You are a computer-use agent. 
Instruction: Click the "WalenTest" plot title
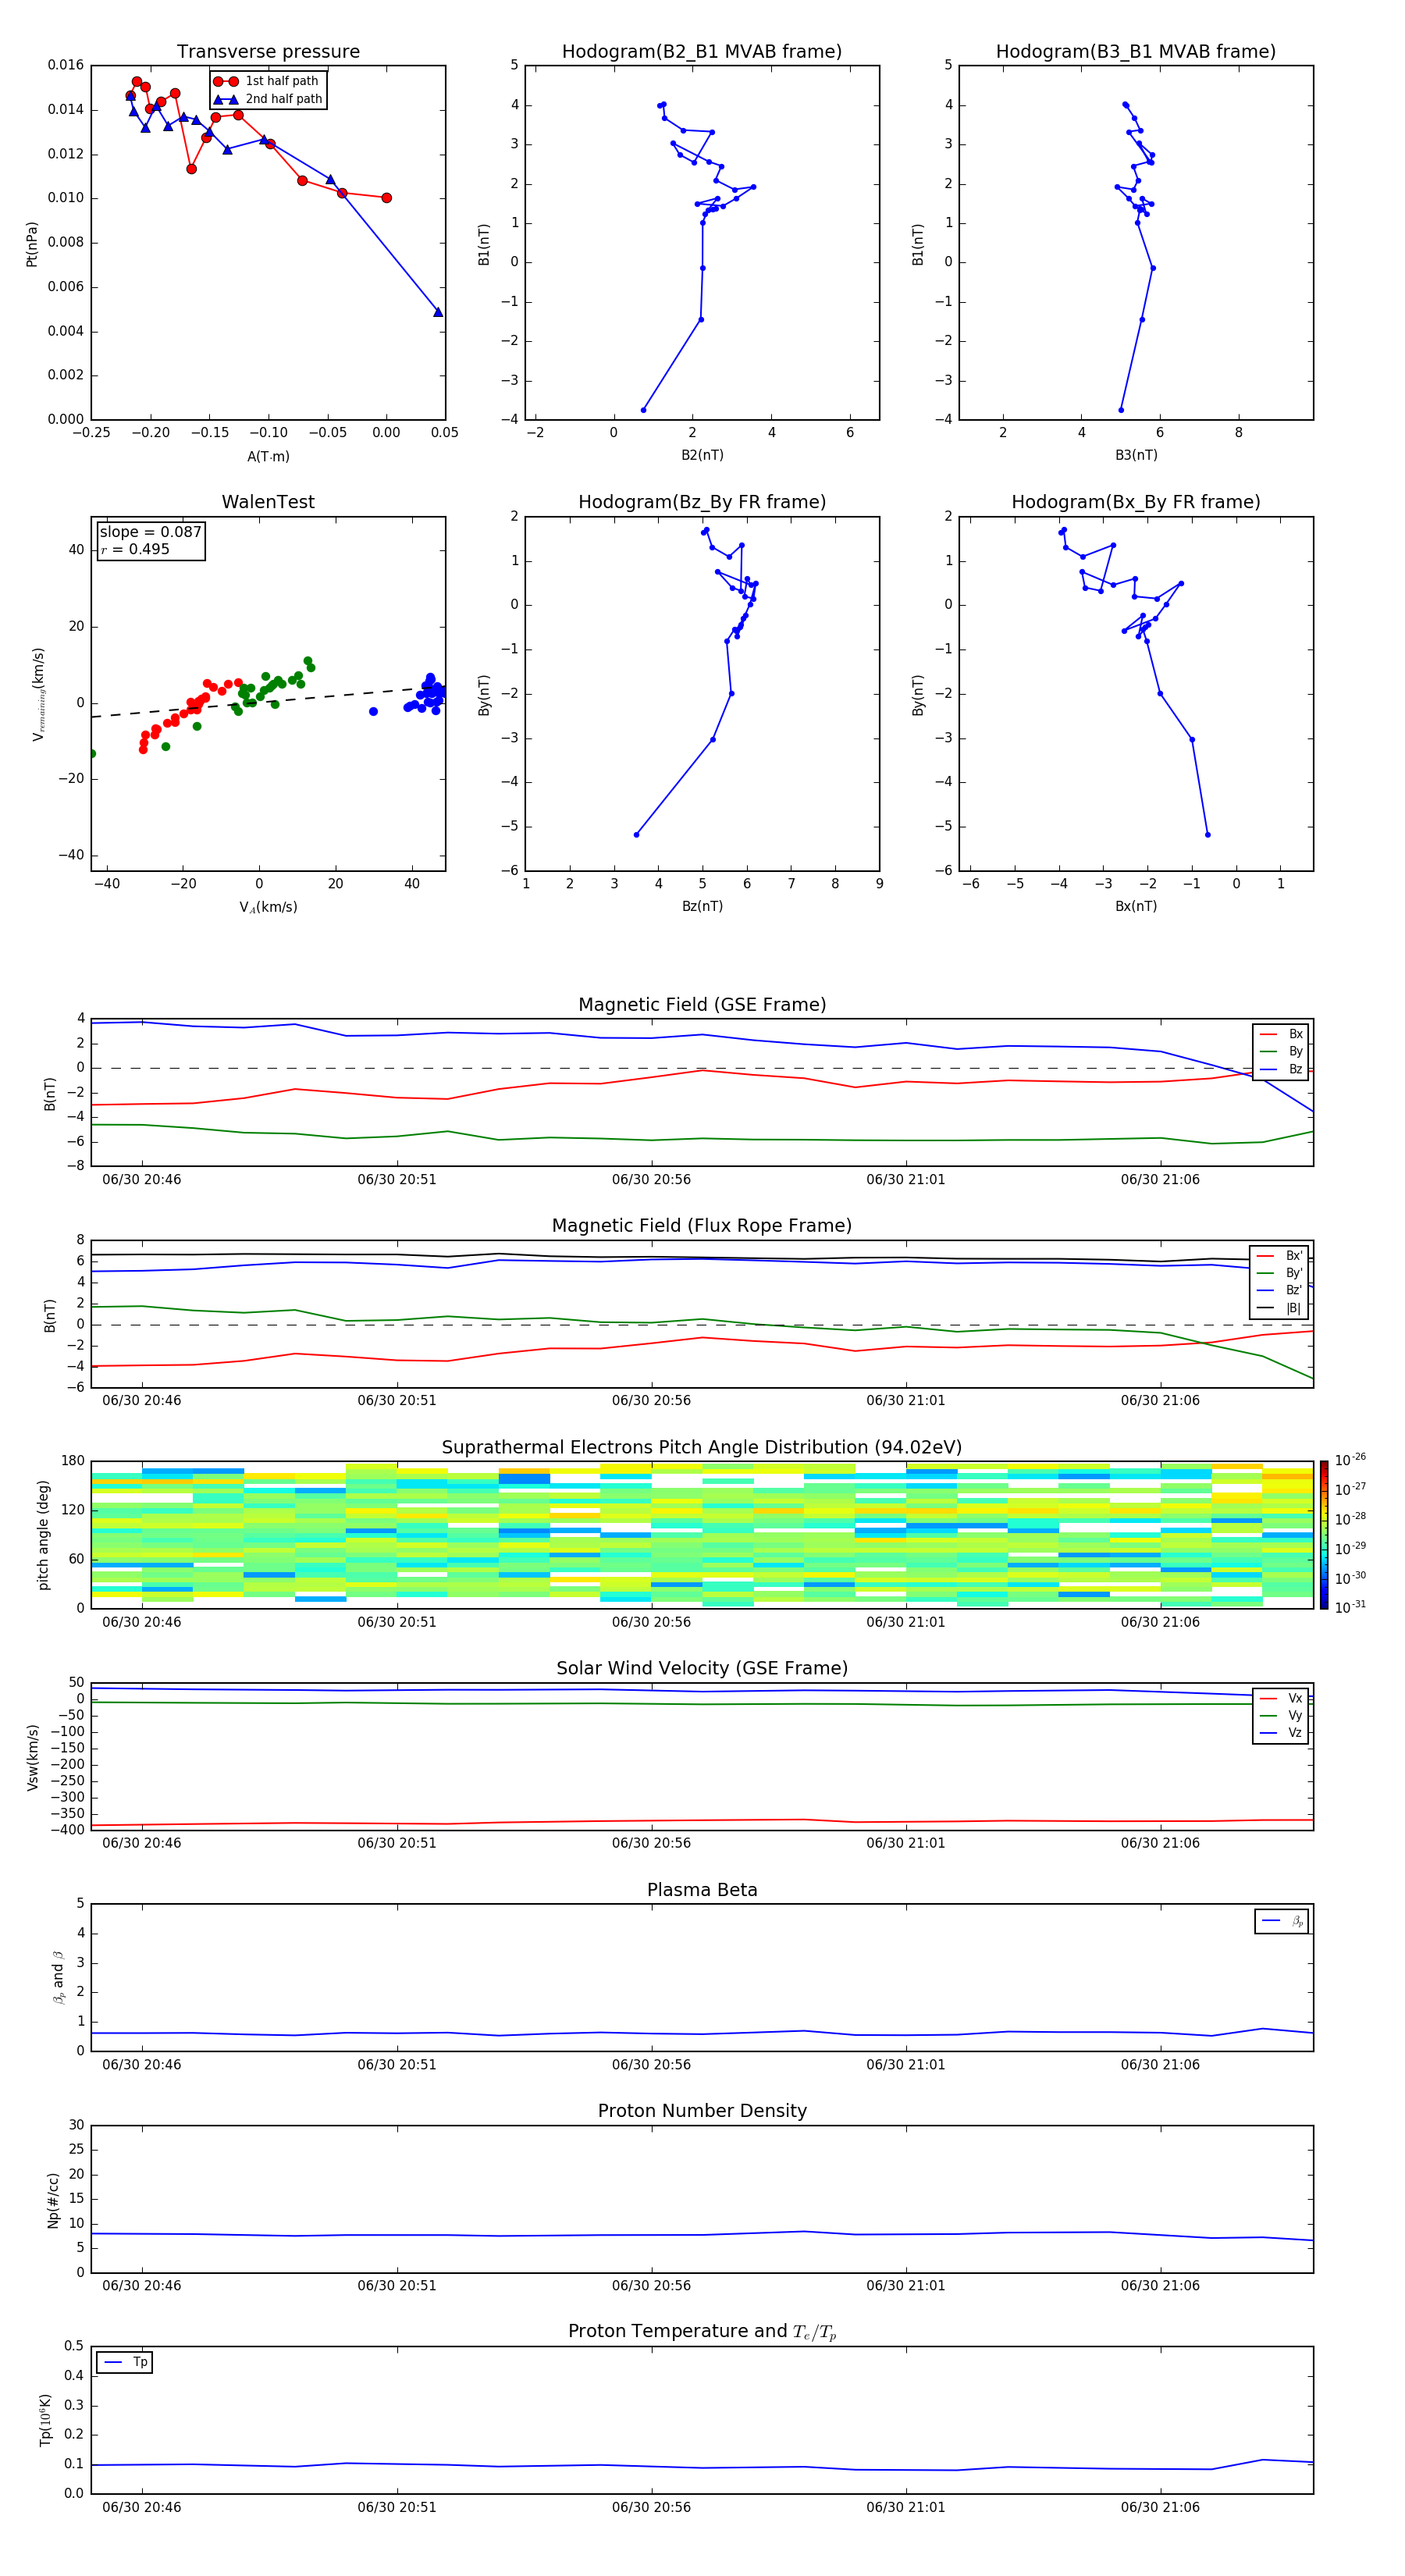click(x=268, y=502)
